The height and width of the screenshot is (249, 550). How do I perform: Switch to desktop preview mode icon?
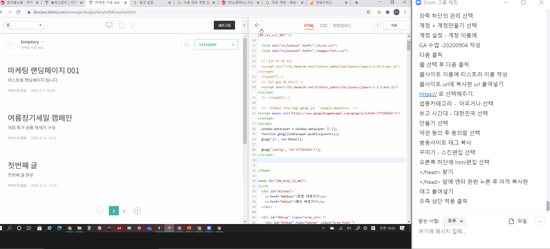coord(109,25)
